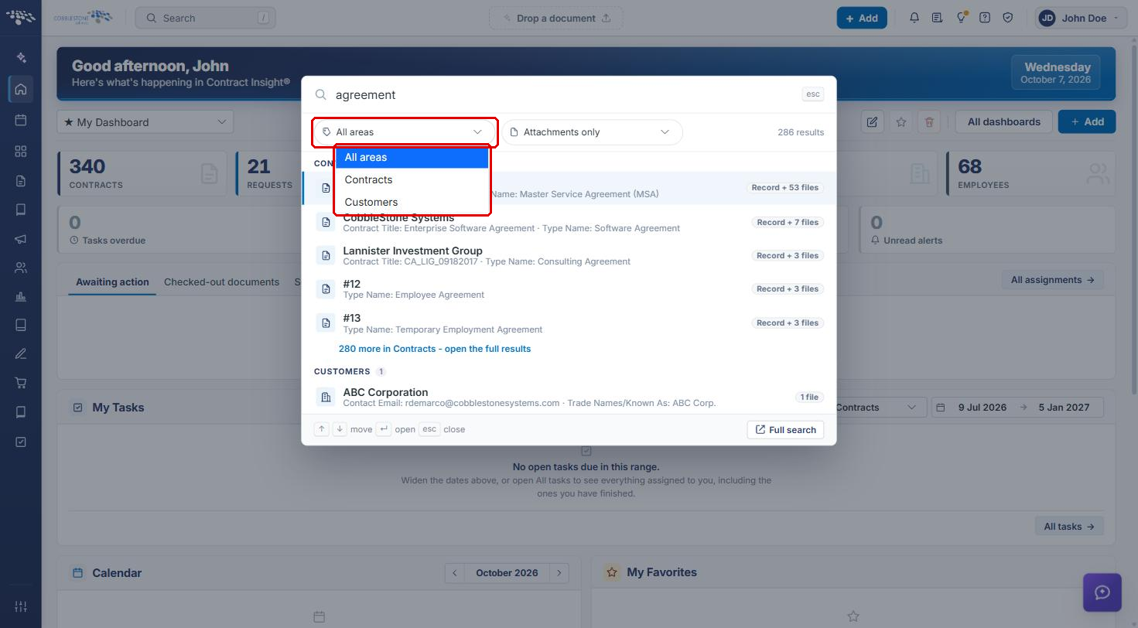
Task: Select All areas option in list
Action: (412, 157)
